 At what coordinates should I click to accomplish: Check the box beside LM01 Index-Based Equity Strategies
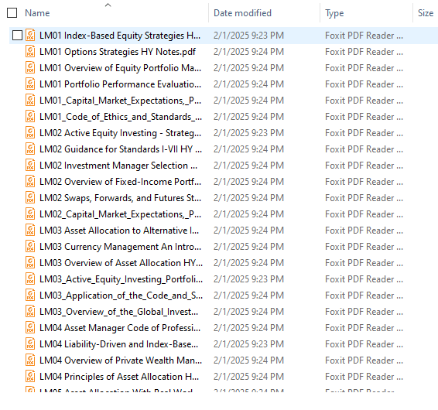pyautogui.click(x=17, y=36)
